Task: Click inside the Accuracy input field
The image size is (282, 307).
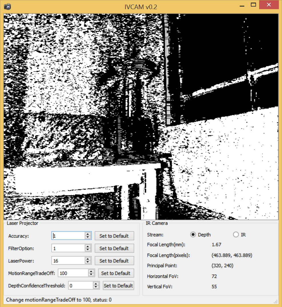Action: point(69,236)
